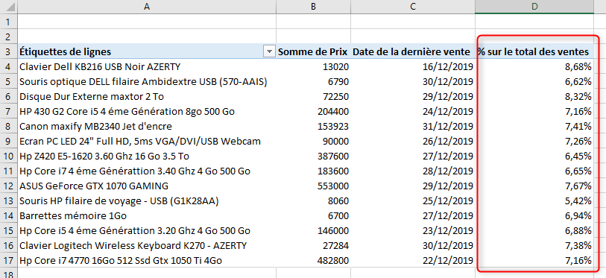Select row 1 header
Viewport: 606px width, 278px height.
tap(8, 22)
